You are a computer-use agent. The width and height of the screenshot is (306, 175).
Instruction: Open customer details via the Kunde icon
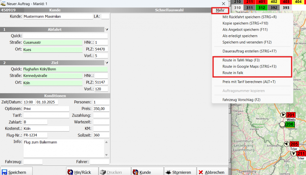pos(135,172)
